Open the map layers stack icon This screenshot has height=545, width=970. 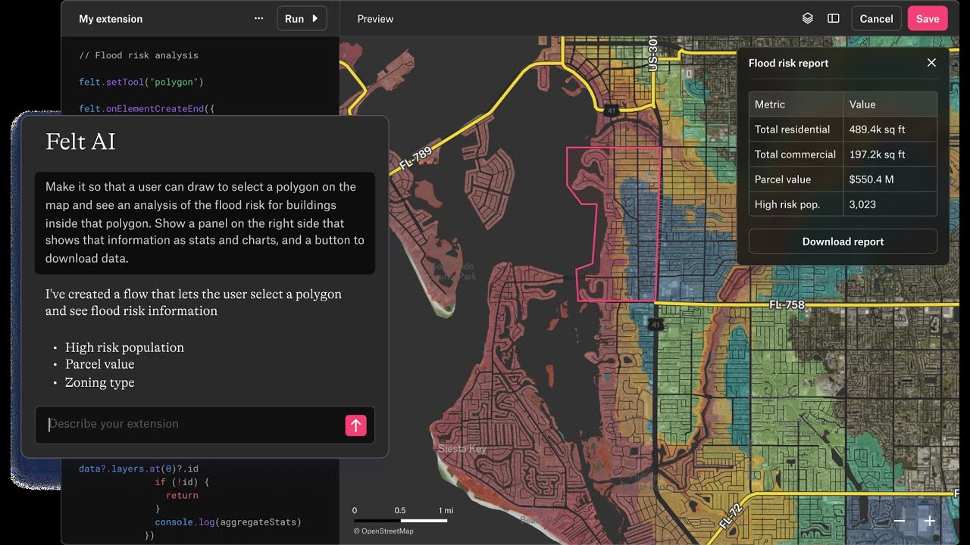[808, 19]
